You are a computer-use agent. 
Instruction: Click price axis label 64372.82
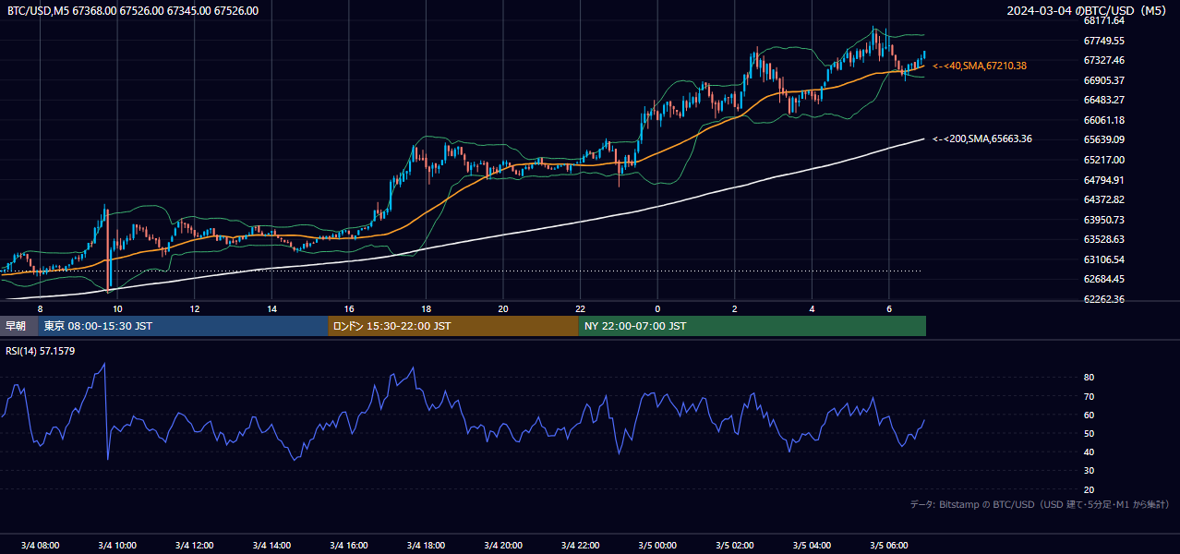[1103, 199]
